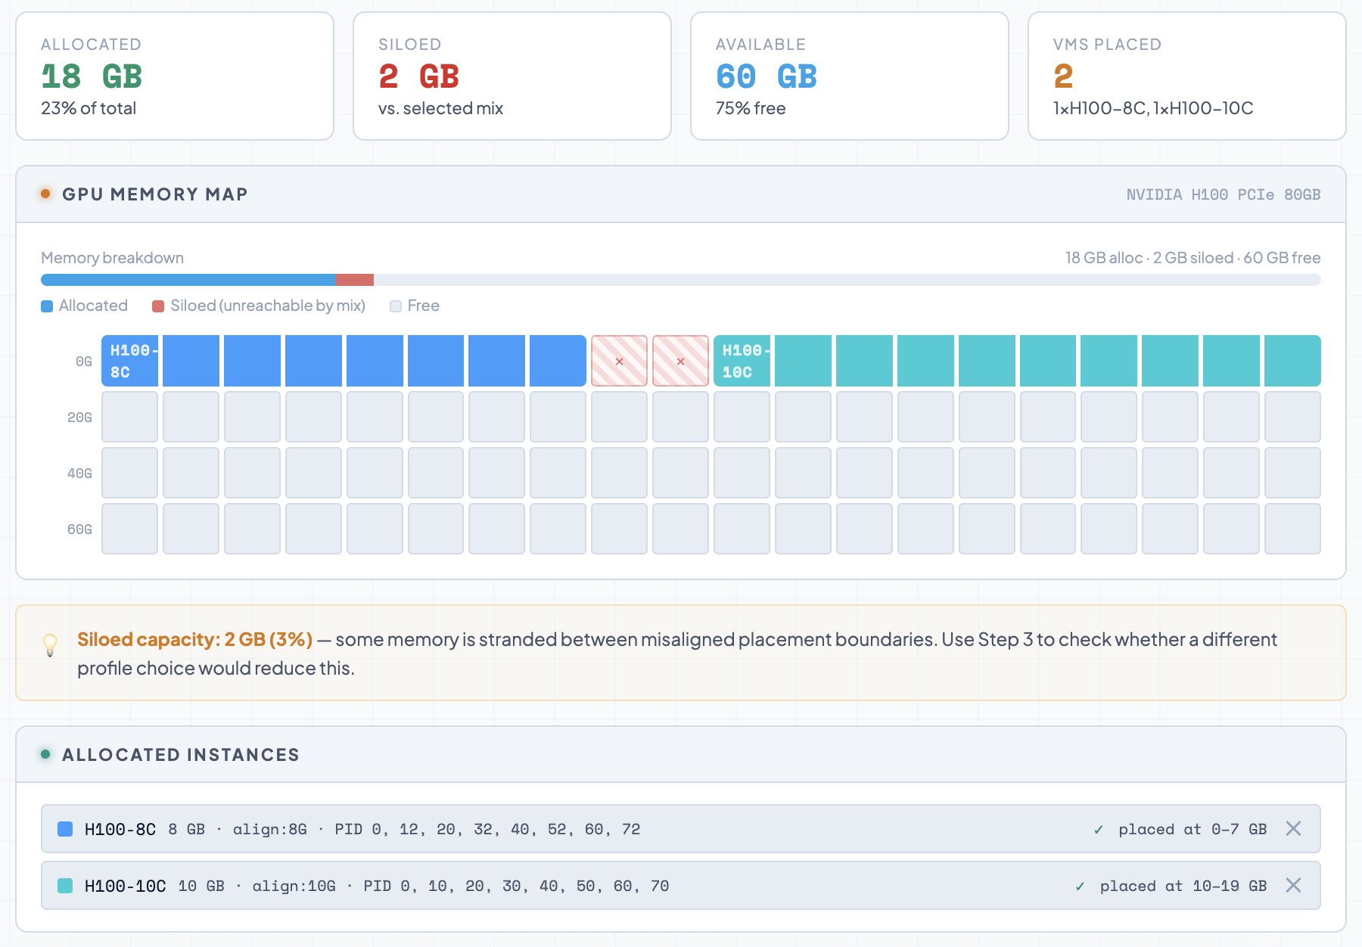This screenshot has width=1362, height=947.
Task: Open the VMs Placed stat card
Action: point(1186,76)
